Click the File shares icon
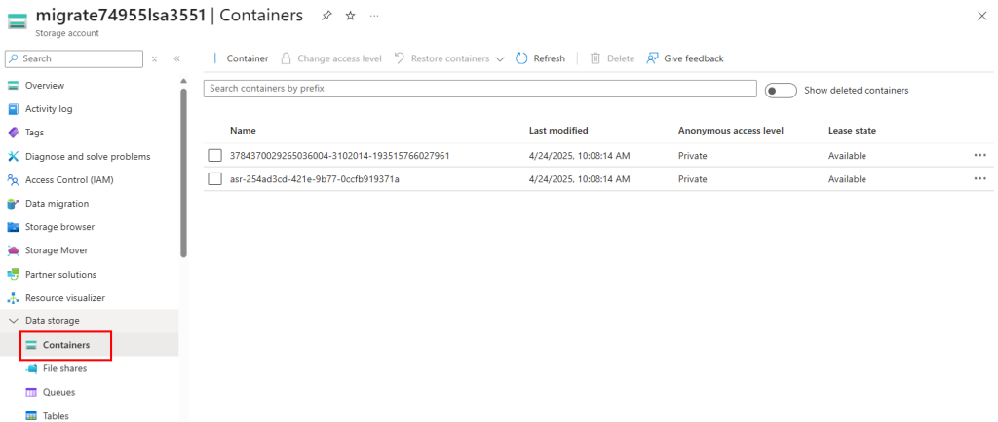998x422 pixels. point(31,368)
